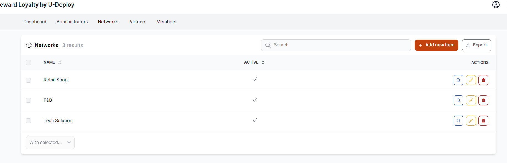The image size is (507, 163).
Task: View details of F&B network
Action: (458, 100)
